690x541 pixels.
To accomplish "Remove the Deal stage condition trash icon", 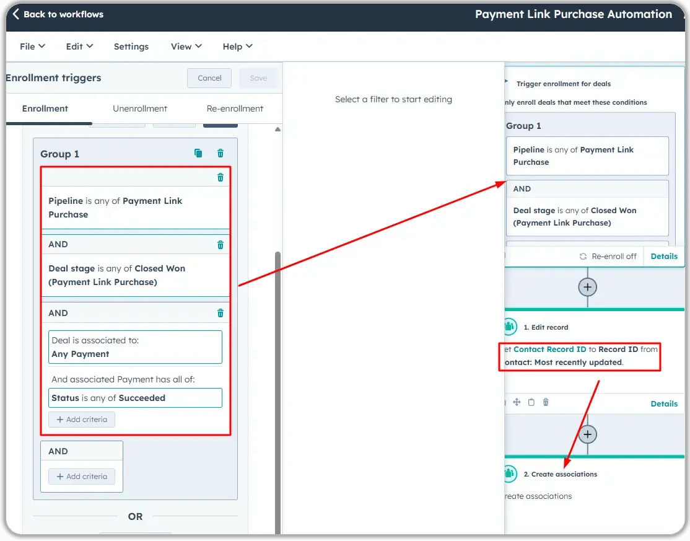I will pyautogui.click(x=220, y=244).
